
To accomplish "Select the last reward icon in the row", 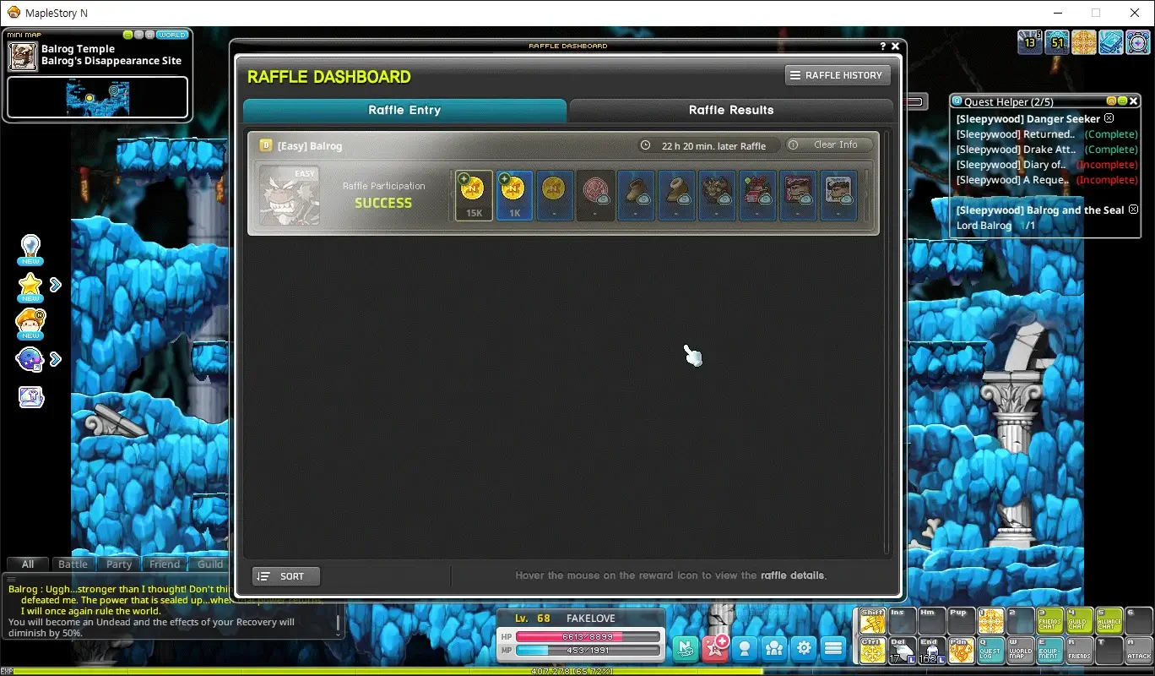I will click(x=838, y=196).
